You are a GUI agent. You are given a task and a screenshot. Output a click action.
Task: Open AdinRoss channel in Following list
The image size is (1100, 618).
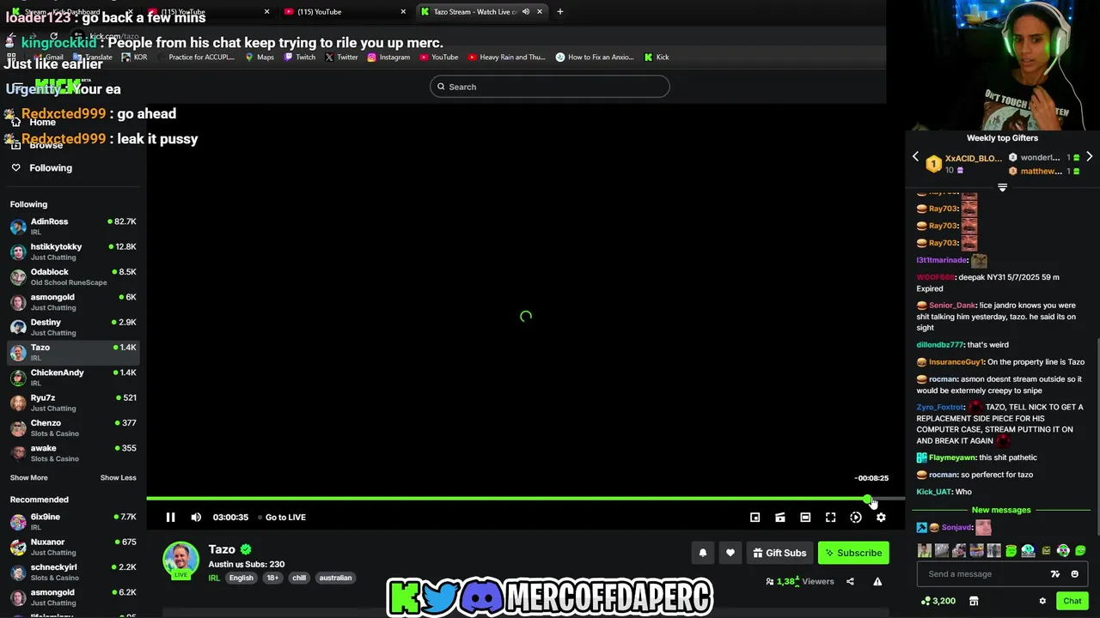pyautogui.click(x=73, y=227)
